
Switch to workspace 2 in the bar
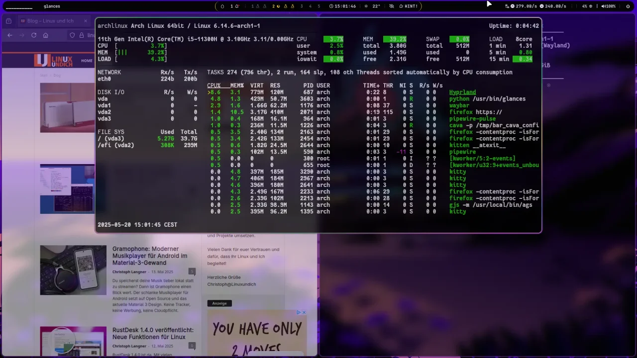273,6
